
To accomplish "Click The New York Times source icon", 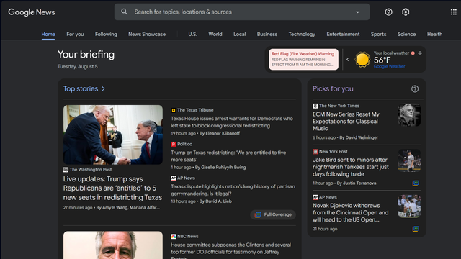I will 315,106.
